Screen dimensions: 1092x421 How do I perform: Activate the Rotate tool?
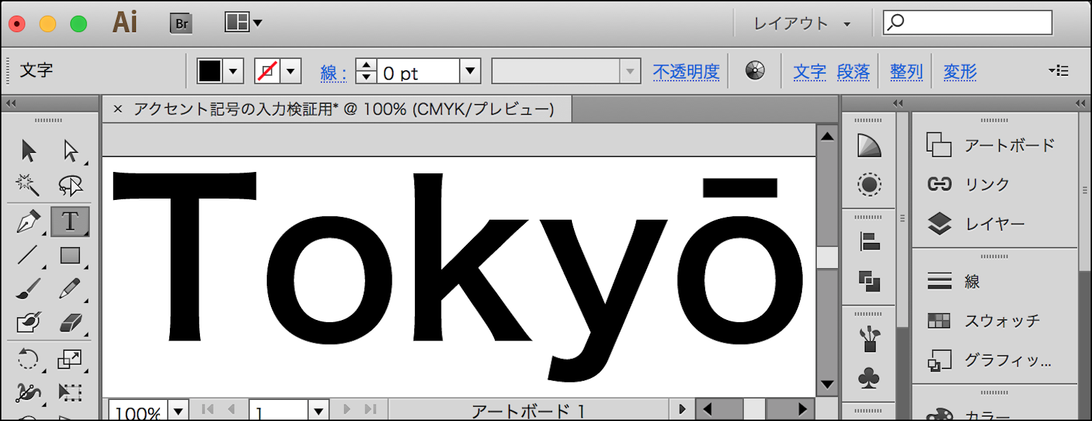coord(28,358)
